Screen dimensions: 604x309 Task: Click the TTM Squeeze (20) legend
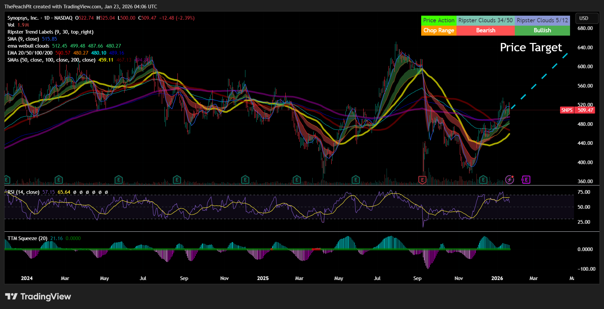click(27, 238)
